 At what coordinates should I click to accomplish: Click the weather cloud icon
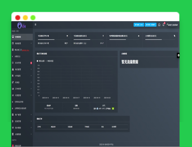click(x=97, y=108)
